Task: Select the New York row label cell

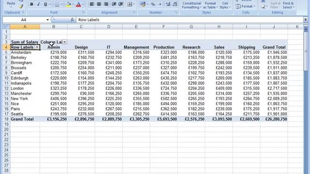Action: [25, 99]
